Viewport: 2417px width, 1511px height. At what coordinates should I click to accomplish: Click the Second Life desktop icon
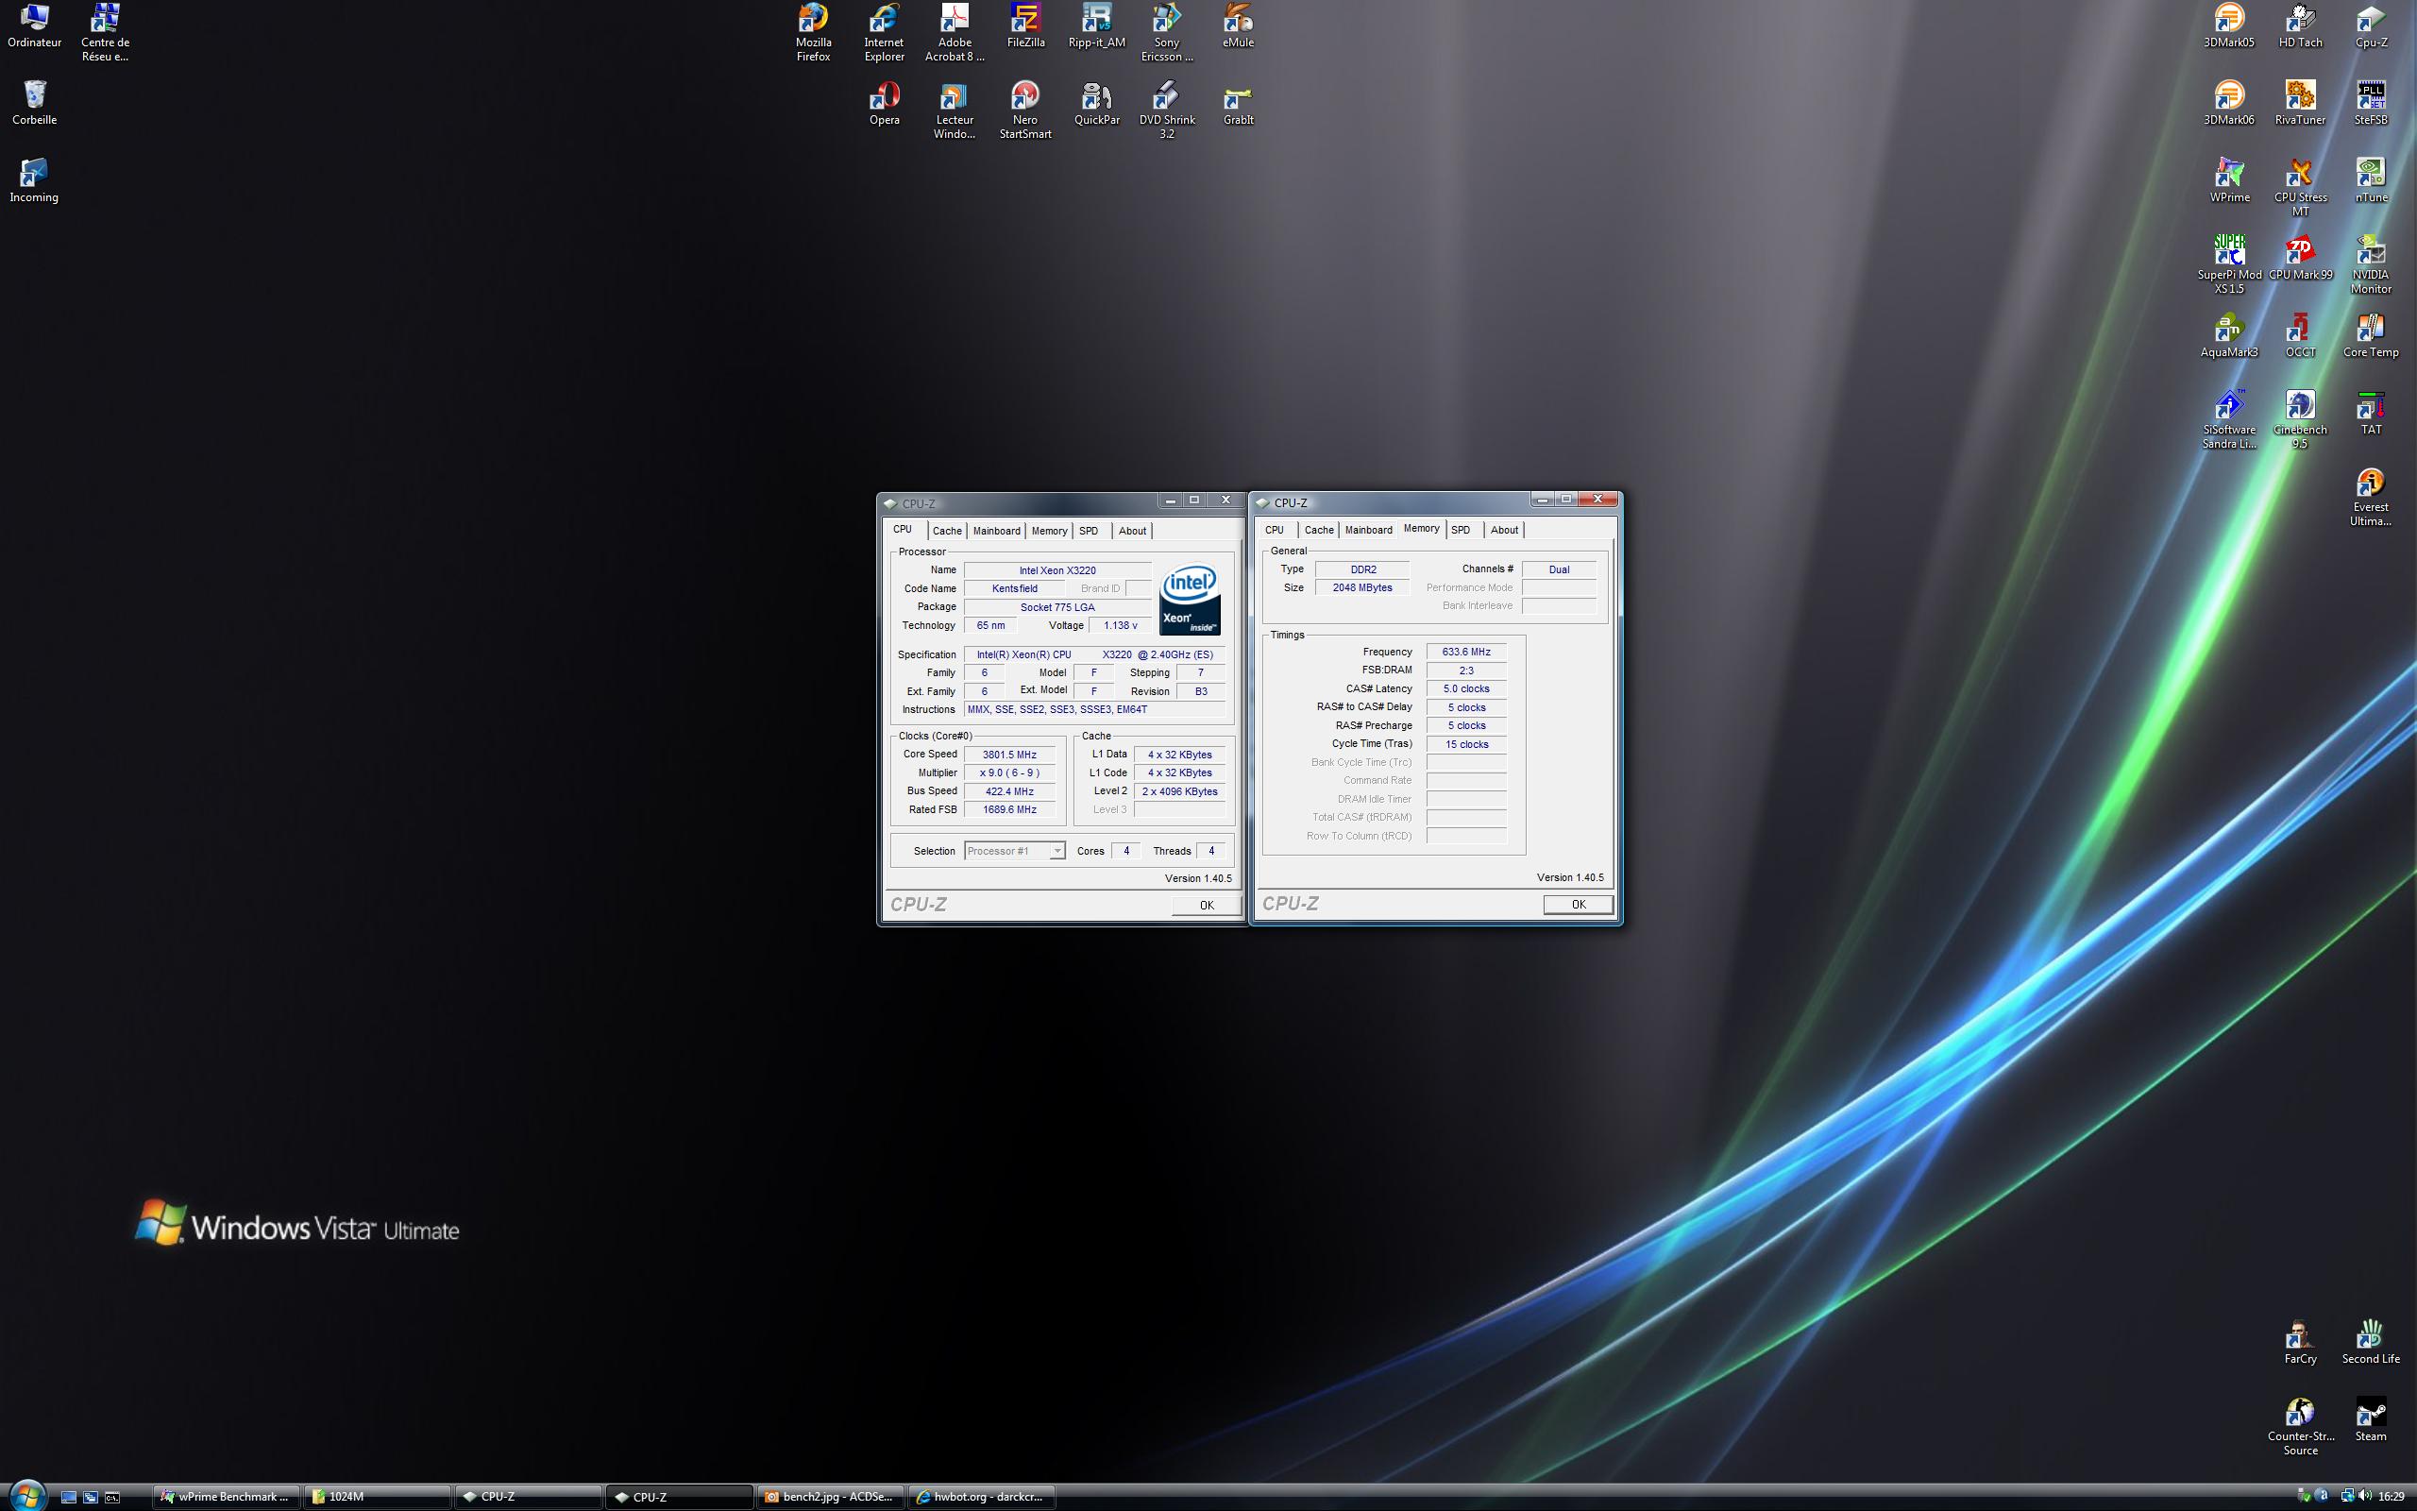pyautogui.click(x=2371, y=1342)
